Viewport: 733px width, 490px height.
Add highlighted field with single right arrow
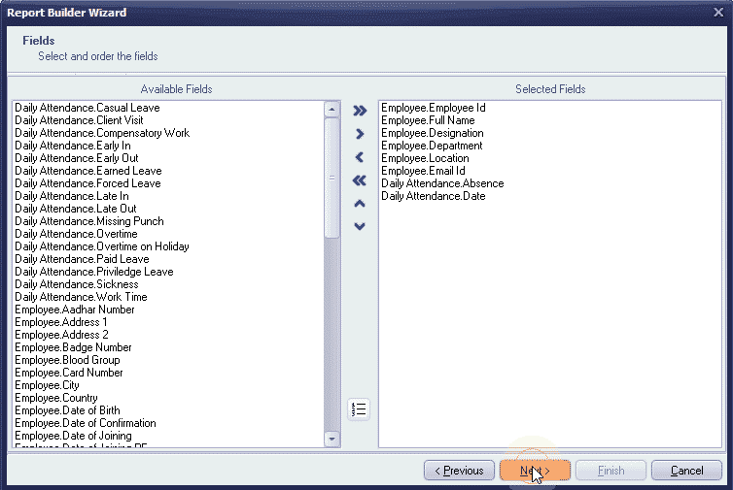360,134
